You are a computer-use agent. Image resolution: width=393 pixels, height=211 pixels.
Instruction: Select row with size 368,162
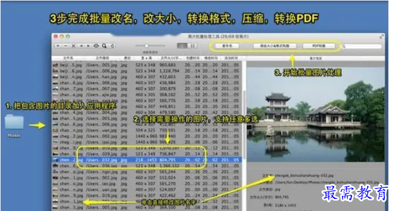[x=147, y=95]
